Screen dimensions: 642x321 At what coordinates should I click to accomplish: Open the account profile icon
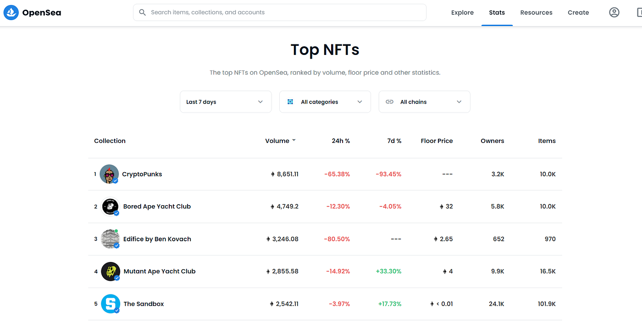(614, 12)
